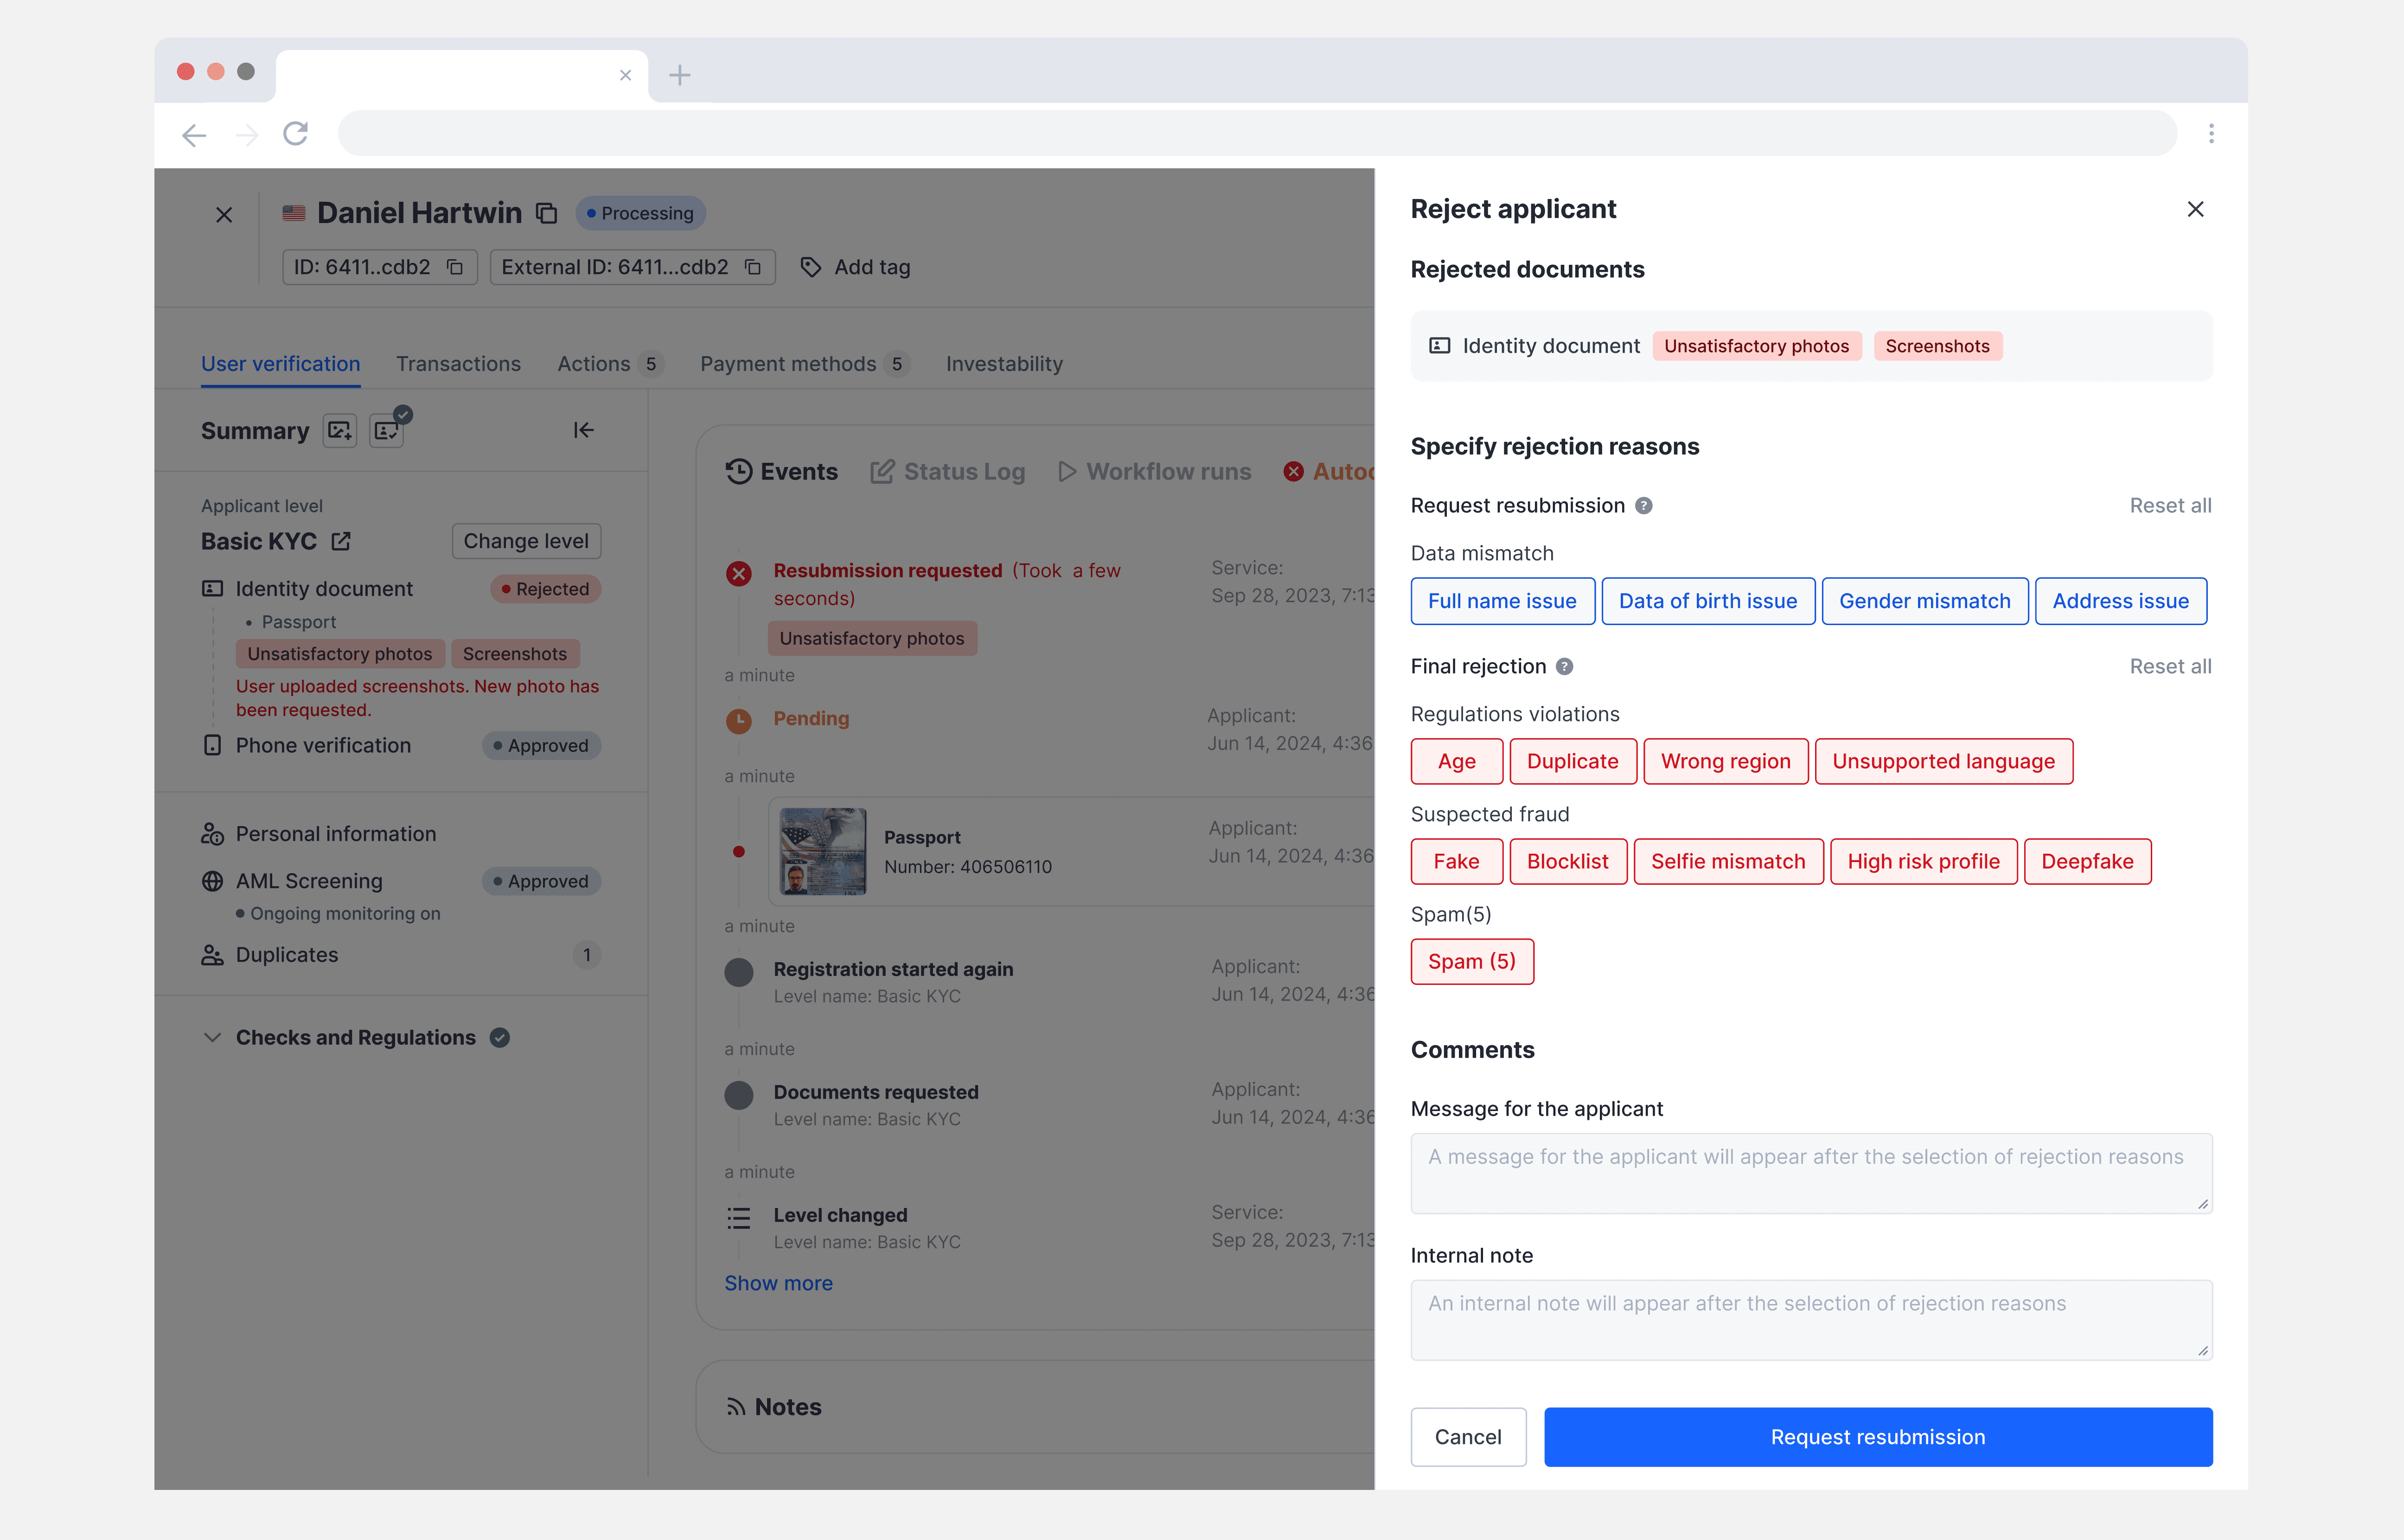2404x1540 pixels.
Task: Open the Transactions tab
Action: pos(458,364)
